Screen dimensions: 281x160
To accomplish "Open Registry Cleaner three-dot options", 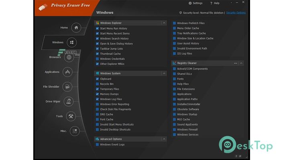I will (x=236, y=63).
